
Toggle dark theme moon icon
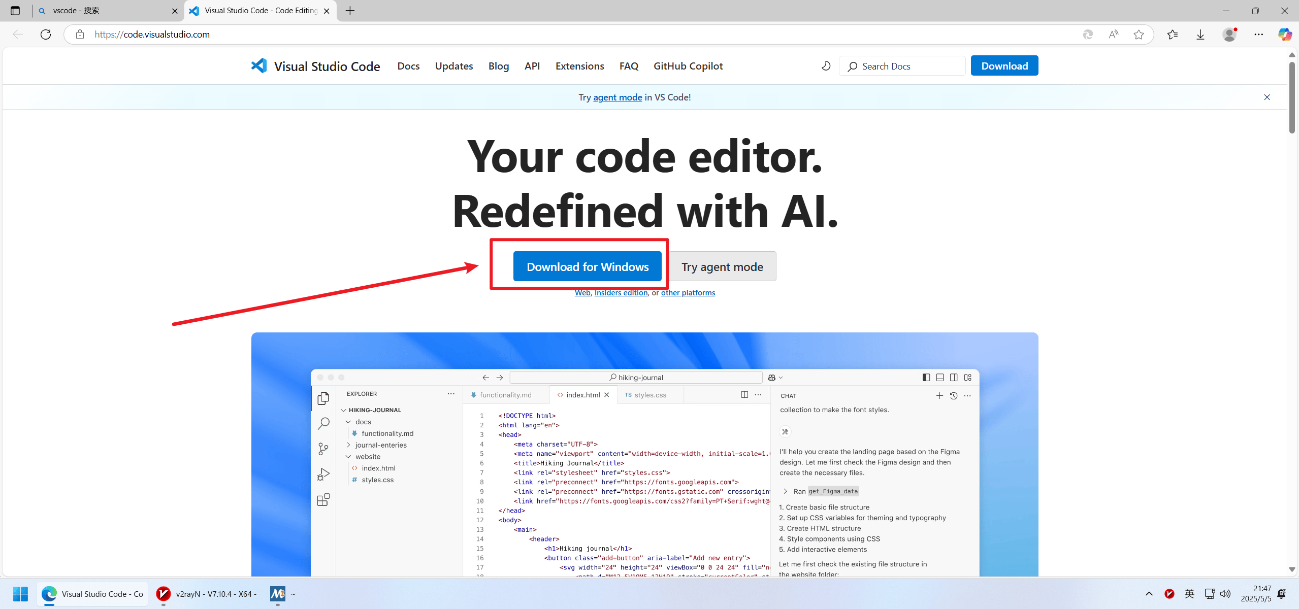(x=826, y=66)
